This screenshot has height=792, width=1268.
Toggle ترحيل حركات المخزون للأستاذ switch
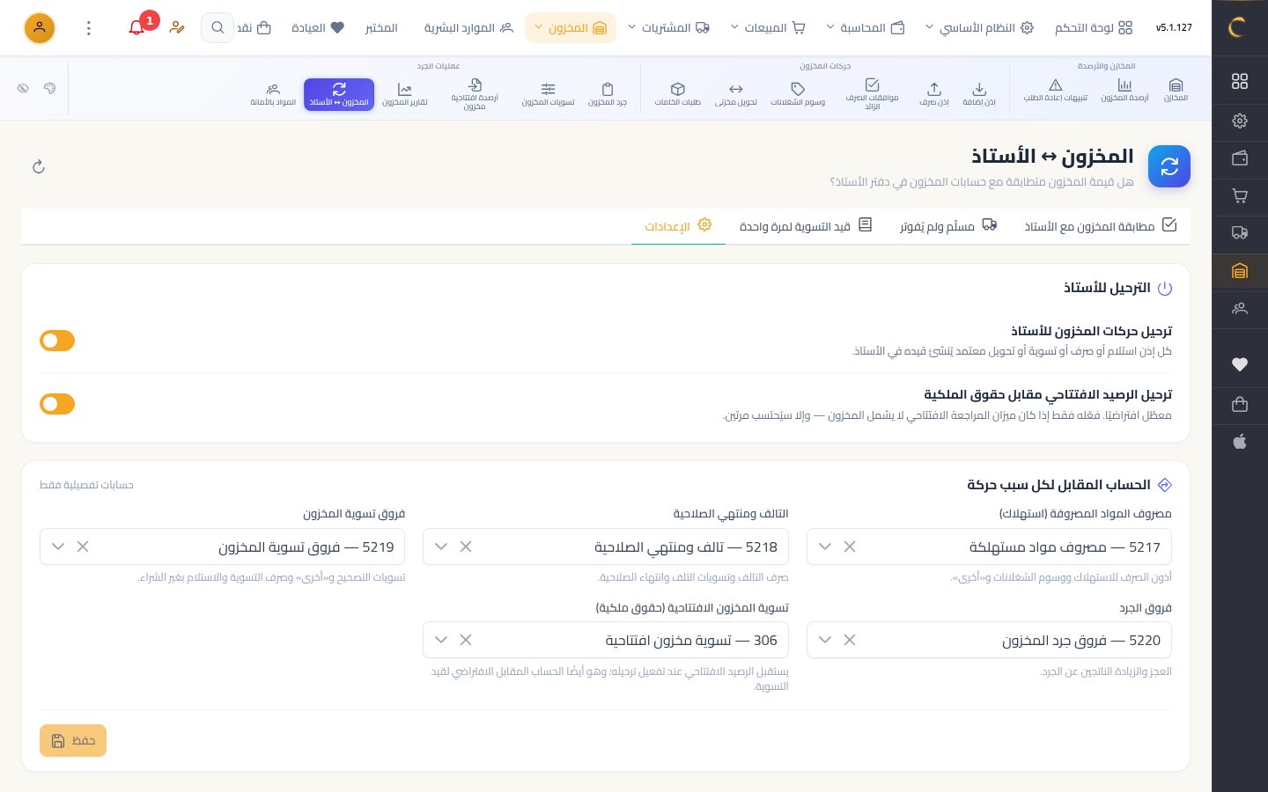(x=57, y=341)
